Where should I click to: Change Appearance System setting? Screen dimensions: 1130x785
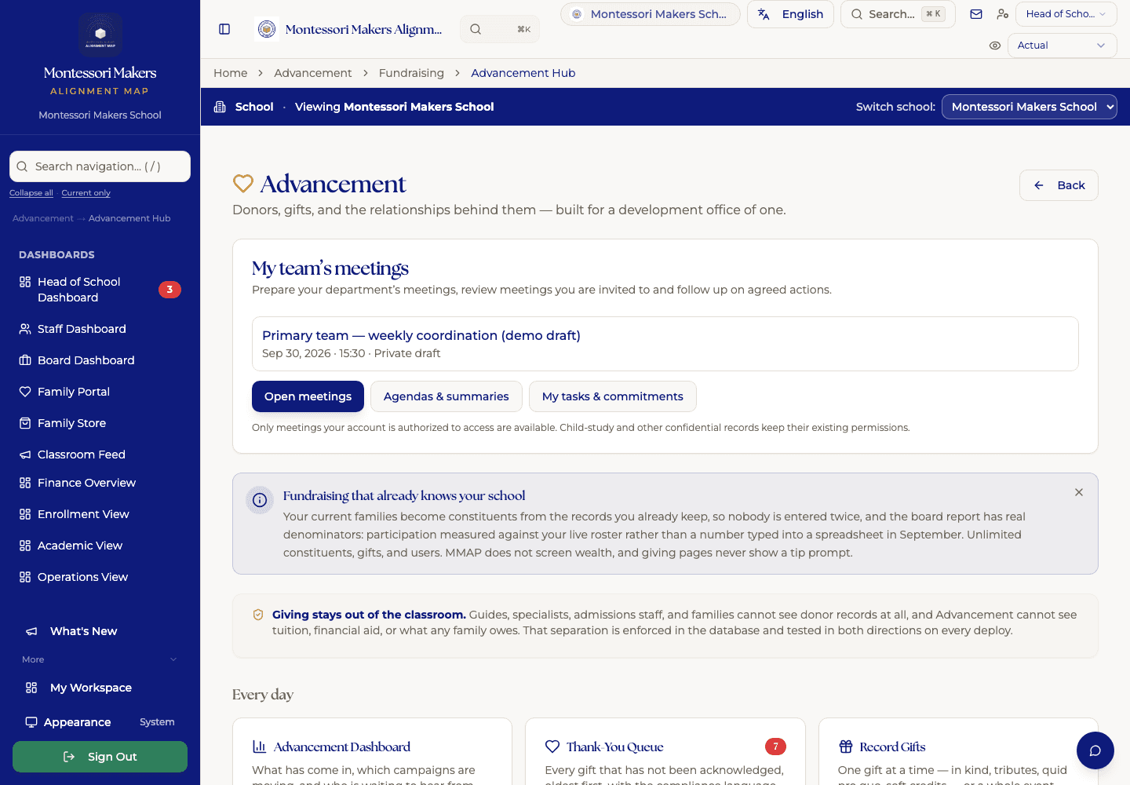point(100,722)
